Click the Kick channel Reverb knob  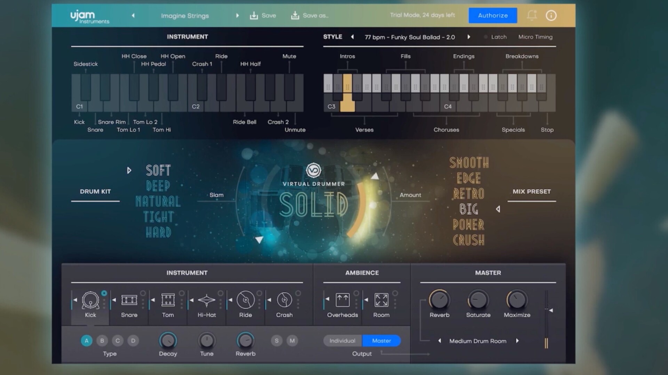pyautogui.click(x=246, y=341)
